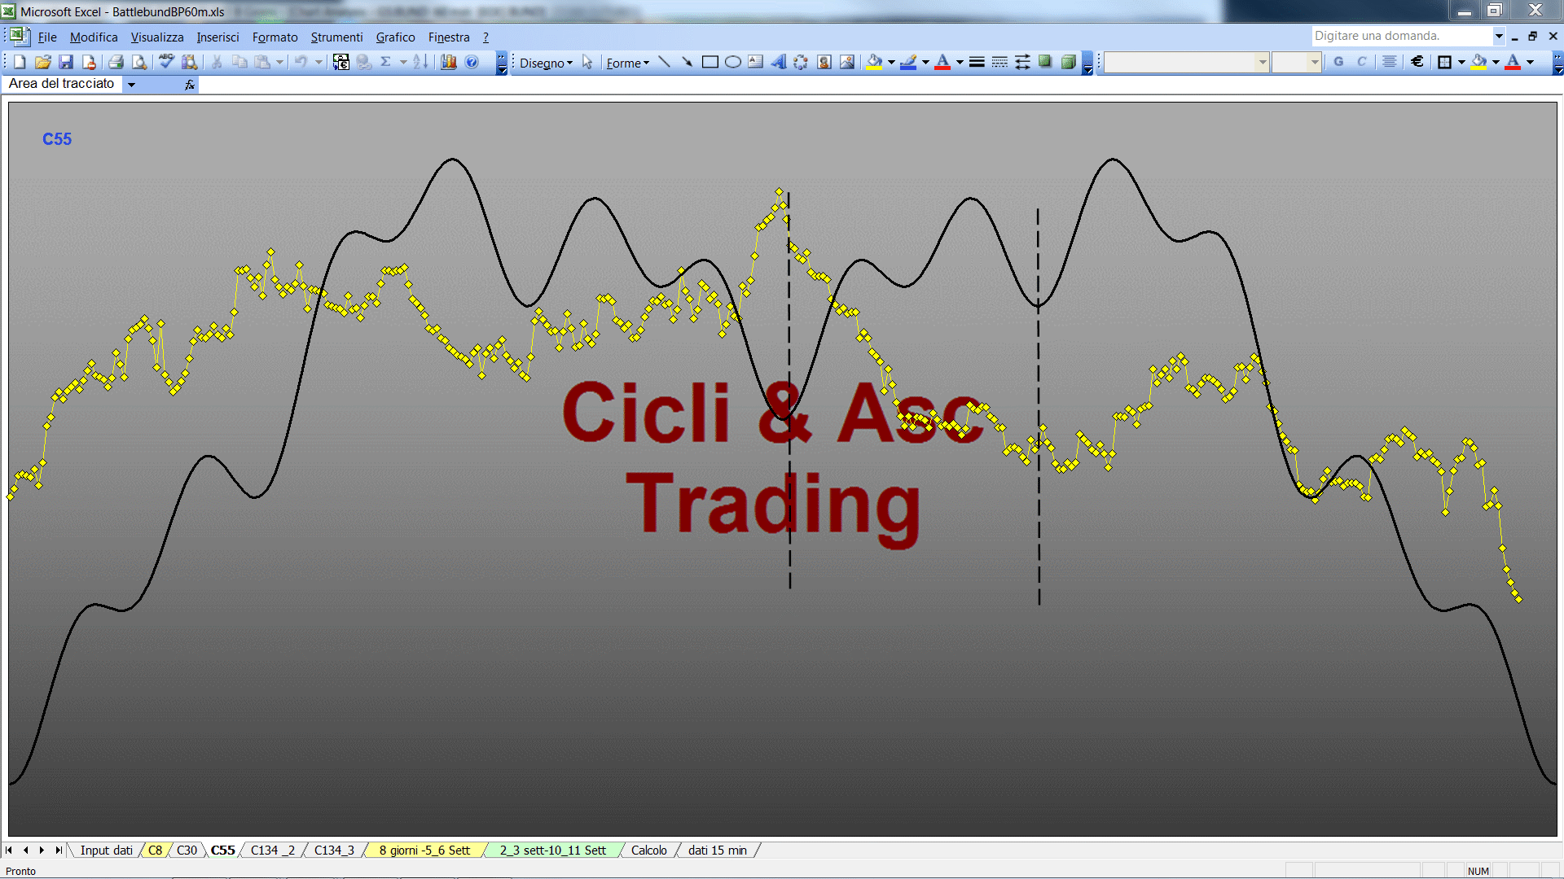This screenshot has height=879, width=1564.
Task: Open Excel help with the question mark icon
Action: (x=472, y=62)
